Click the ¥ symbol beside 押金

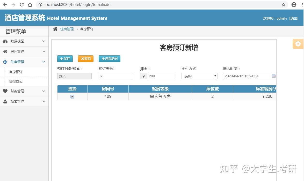point(143,76)
